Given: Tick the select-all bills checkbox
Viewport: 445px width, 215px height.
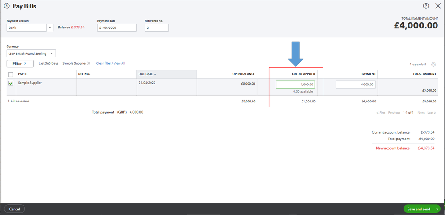Looking at the screenshot, I should click(11, 74).
